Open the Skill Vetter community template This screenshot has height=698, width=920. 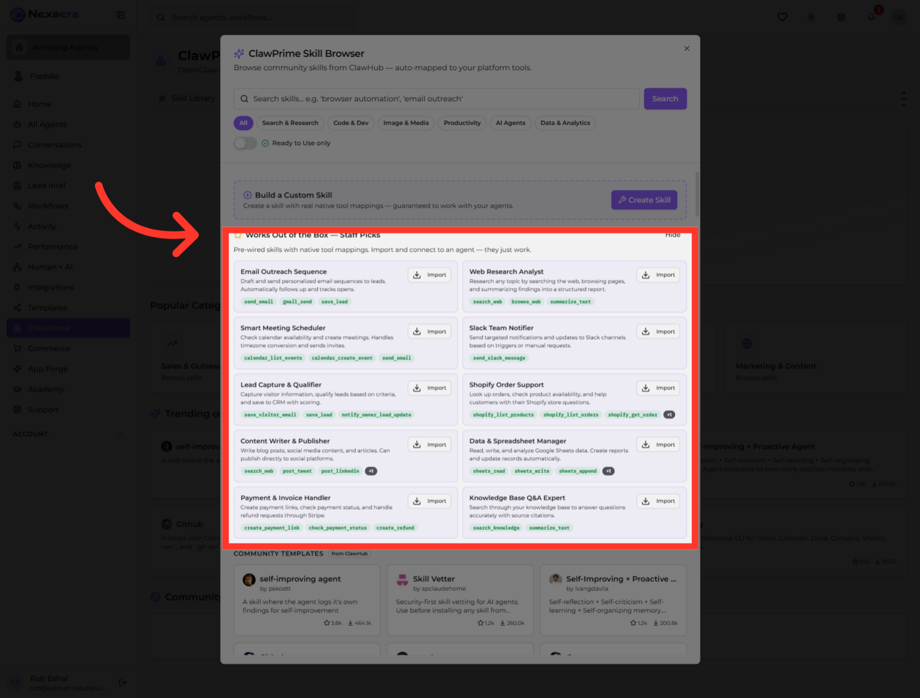click(460, 600)
